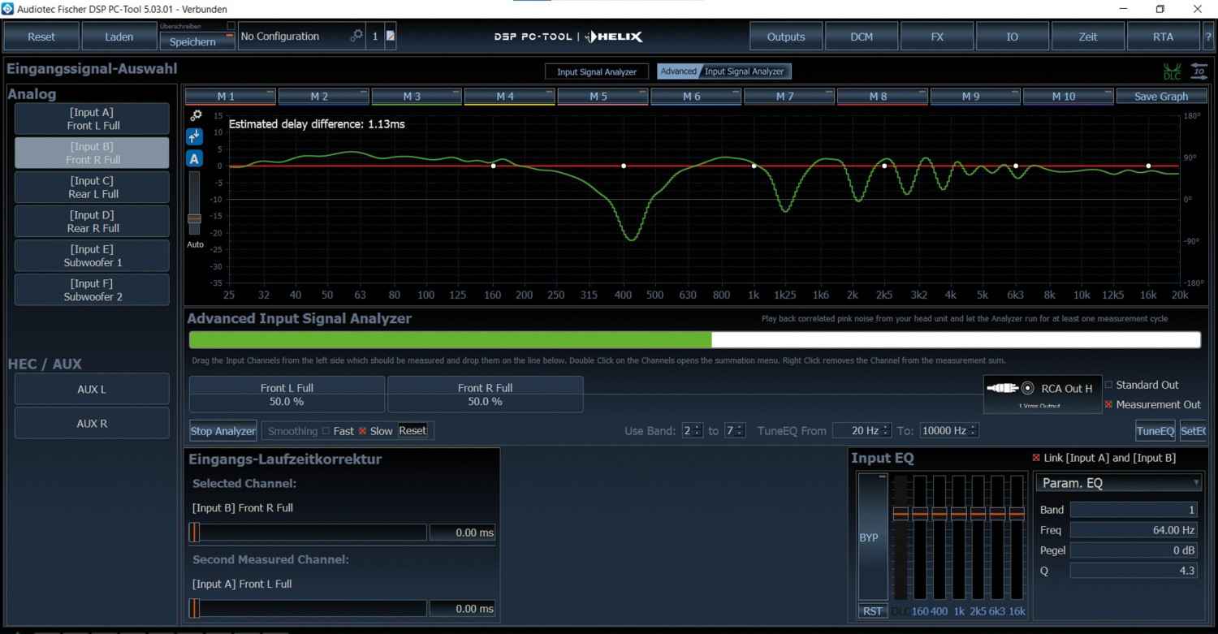Viewport: 1218px width, 634px height.
Task: Click the smoothing Reset button
Action: (412, 431)
